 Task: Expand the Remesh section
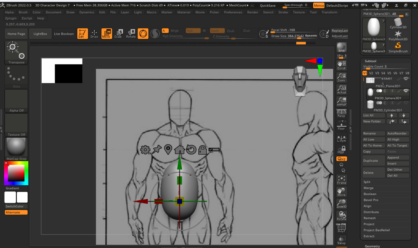click(370, 218)
